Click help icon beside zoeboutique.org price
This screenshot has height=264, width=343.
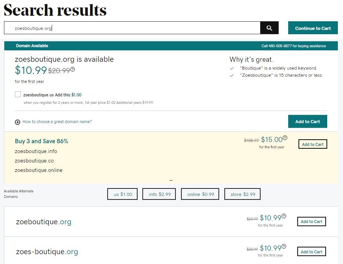284,216
